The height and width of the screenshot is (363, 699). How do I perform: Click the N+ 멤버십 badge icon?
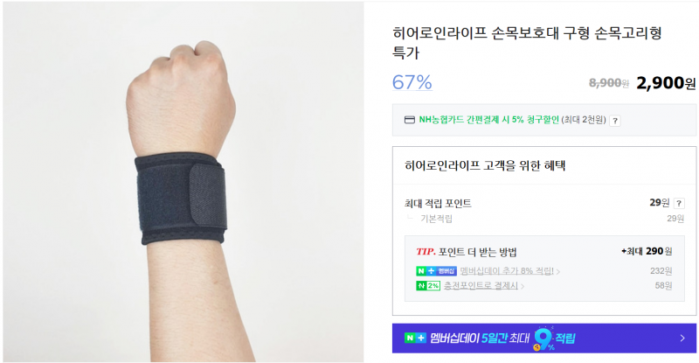[x=436, y=271]
